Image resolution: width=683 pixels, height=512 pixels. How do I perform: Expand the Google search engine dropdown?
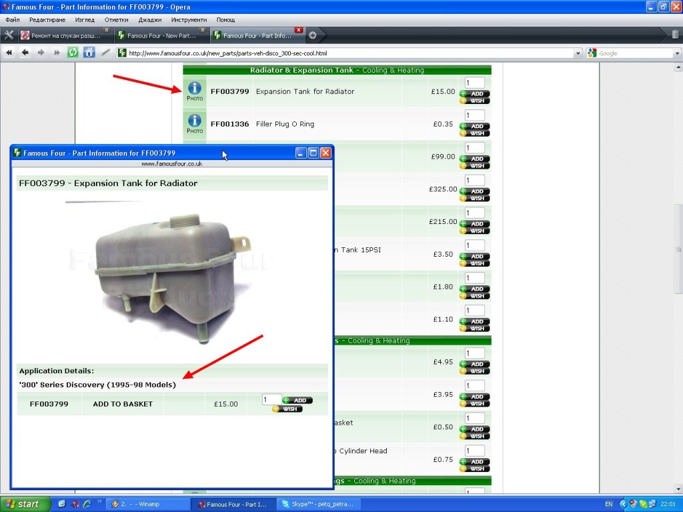(677, 53)
